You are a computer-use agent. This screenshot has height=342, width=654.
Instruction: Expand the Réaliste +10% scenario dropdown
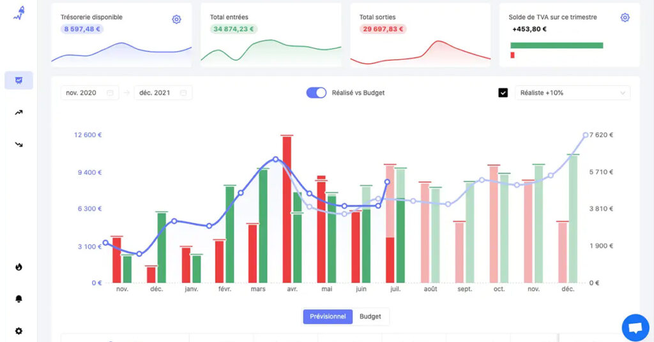click(572, 93)
